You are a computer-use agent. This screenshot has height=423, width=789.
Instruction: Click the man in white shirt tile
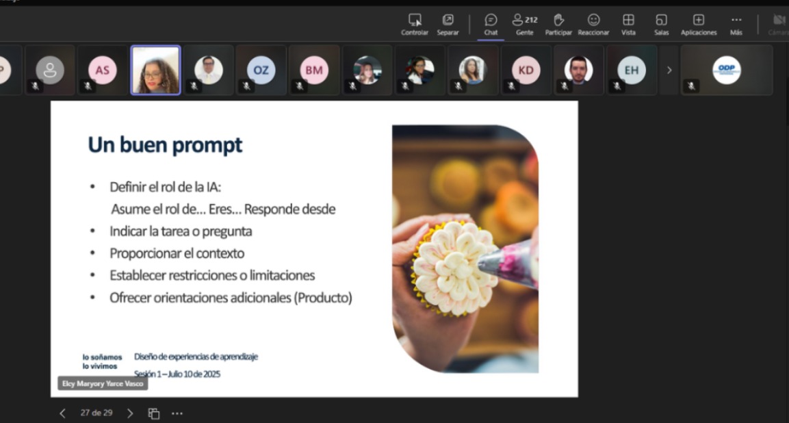pyautogui.click(x=208, y=70)
